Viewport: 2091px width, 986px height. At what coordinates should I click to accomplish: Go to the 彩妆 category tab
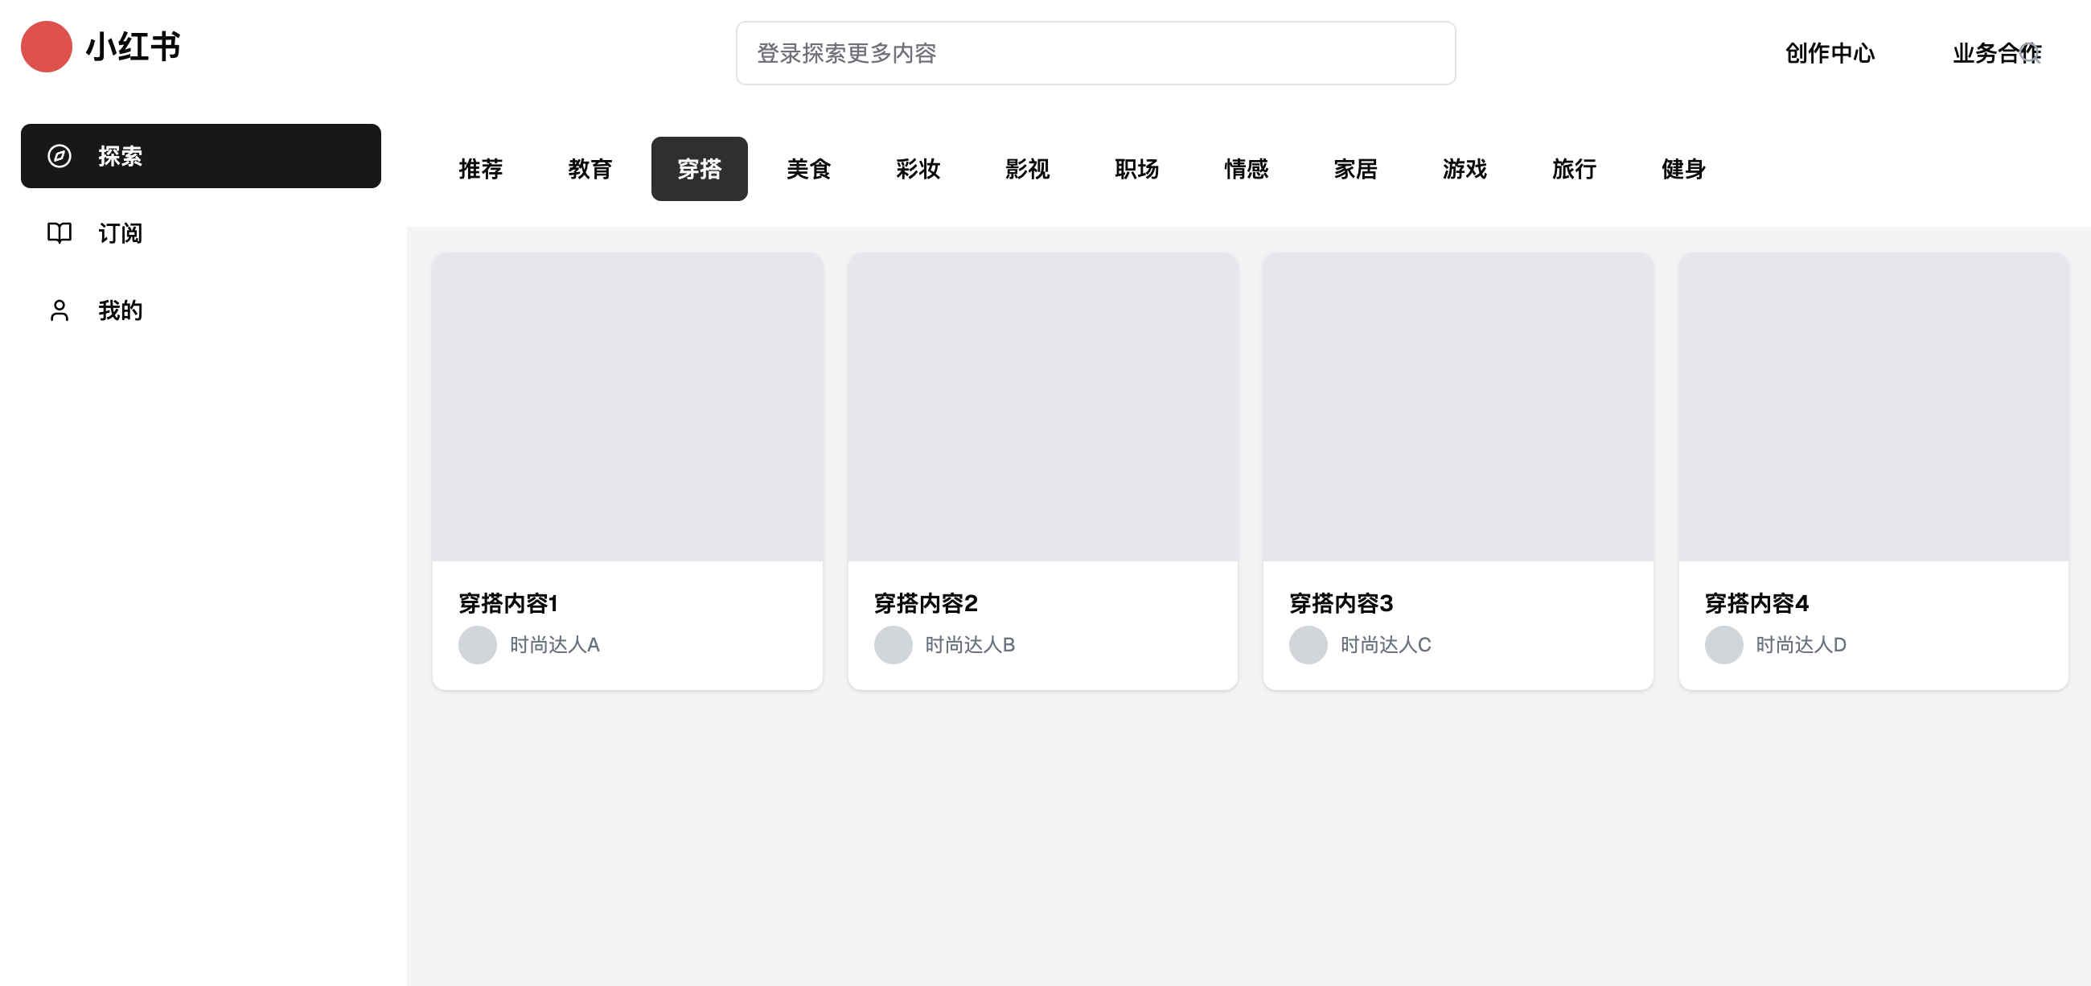(918, 169)
